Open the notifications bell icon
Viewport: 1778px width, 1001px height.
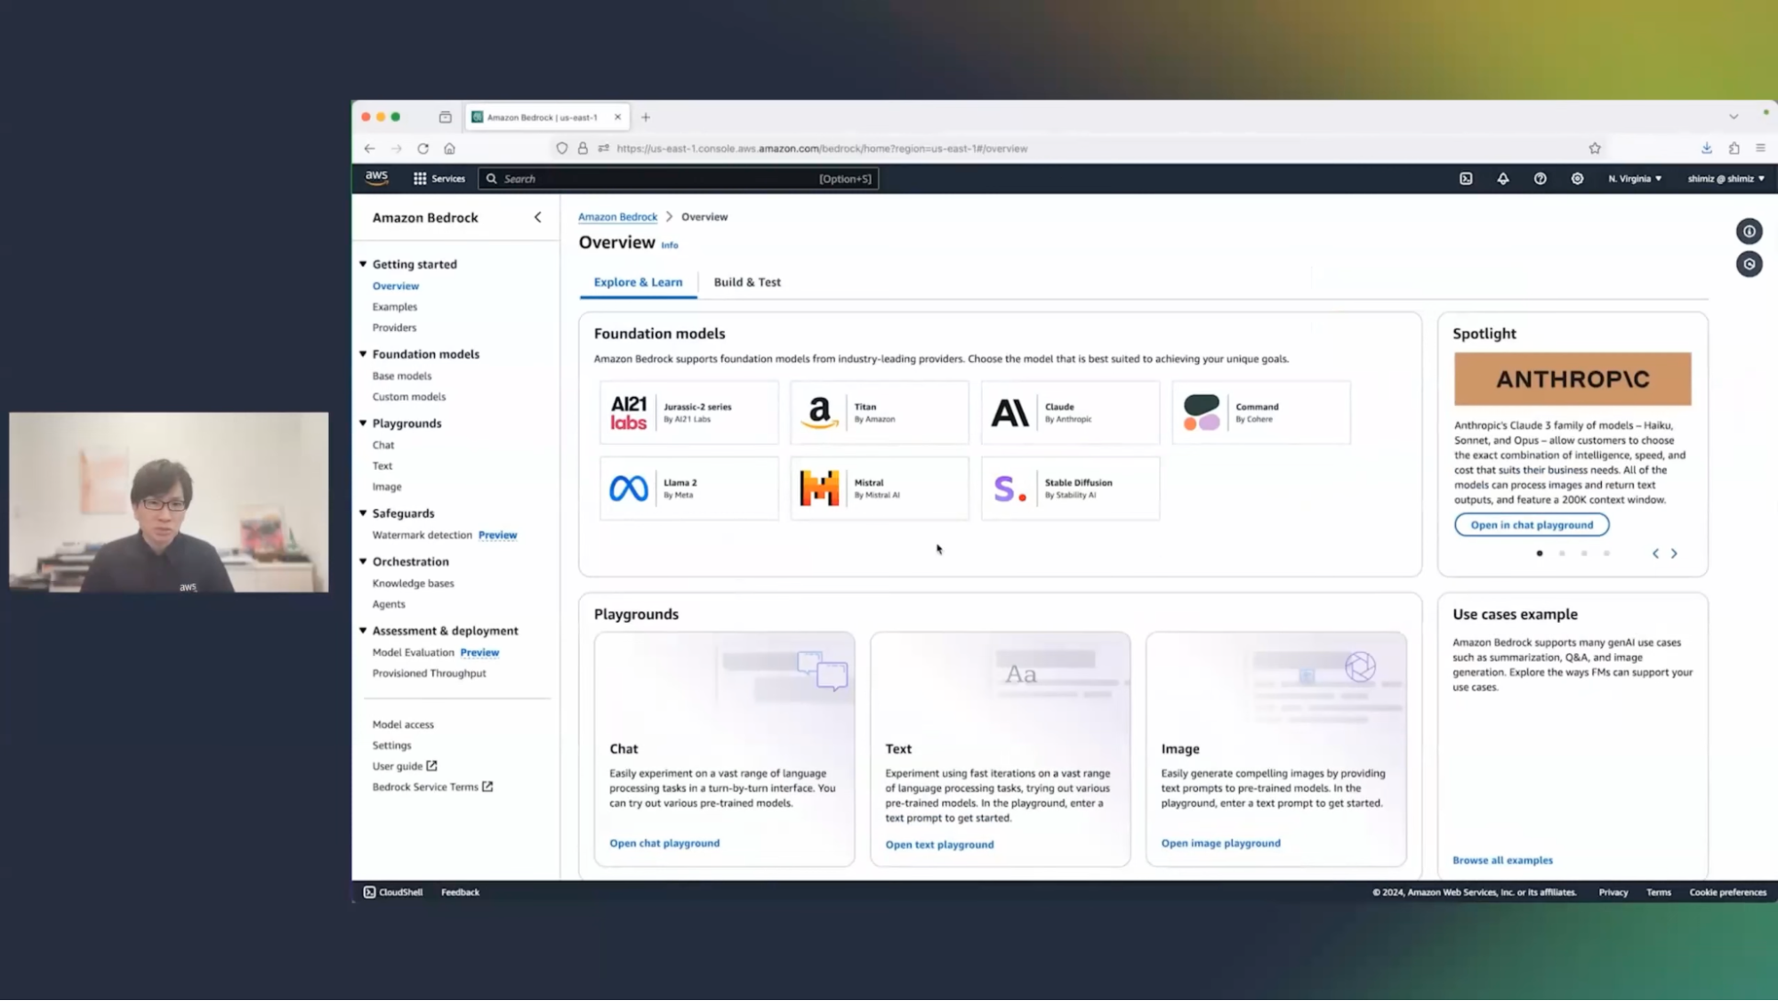click(x=1503, y=179)
